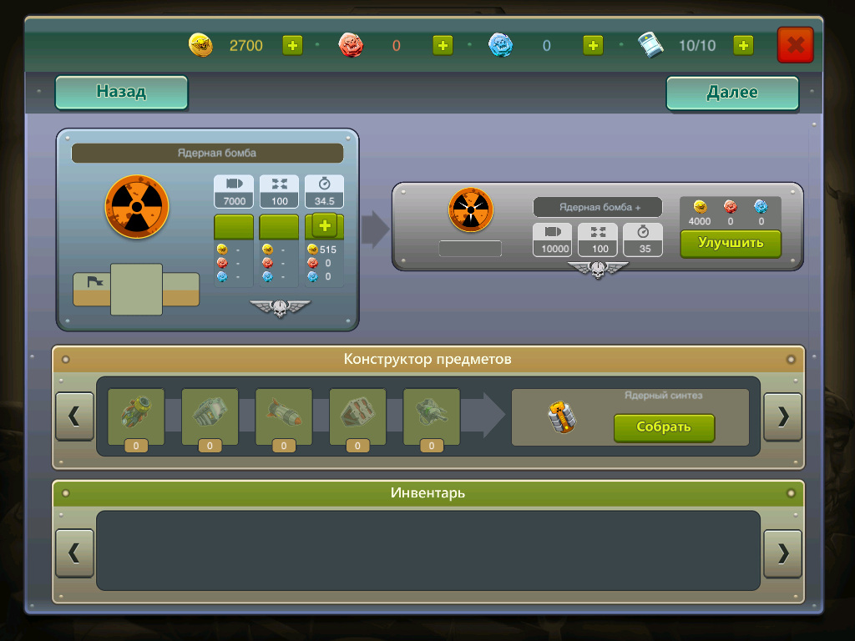Image resolution: width=855 pixels, height=641 pixels.
Task: Add cooldown upgrade with green plus slot
Action: (x=325, y=226)
